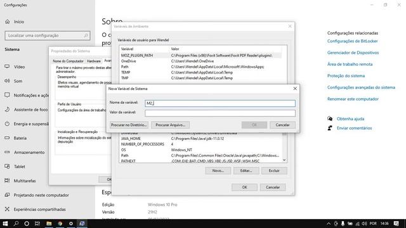This screenshot has width=406, height=228.
Task: Open Configurações de BitLocker link
Action: tap(353, 41)
